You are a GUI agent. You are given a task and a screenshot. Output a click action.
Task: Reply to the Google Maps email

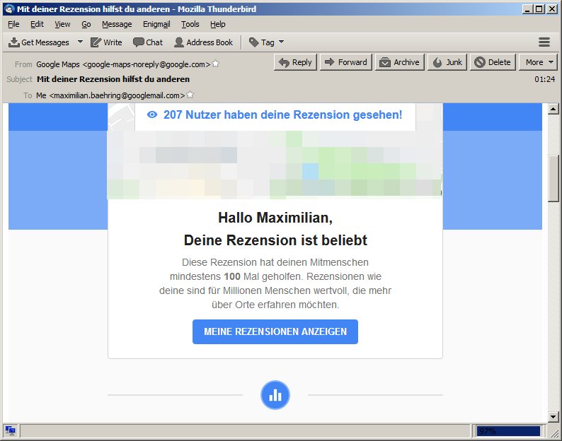click(x=295, y=62)
